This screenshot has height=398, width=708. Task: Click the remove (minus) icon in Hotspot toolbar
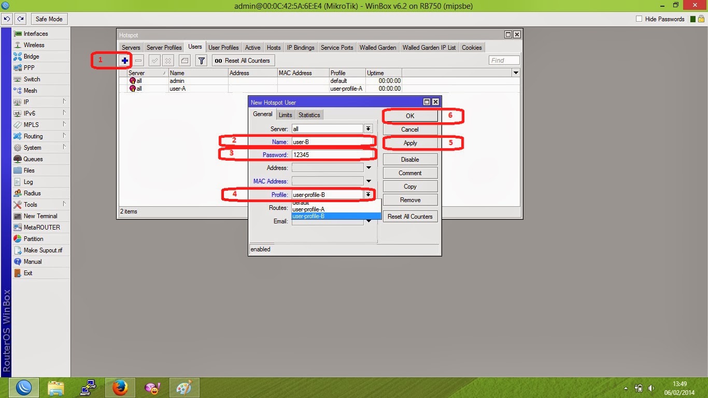pyautogui.click(x=138, y=61)
